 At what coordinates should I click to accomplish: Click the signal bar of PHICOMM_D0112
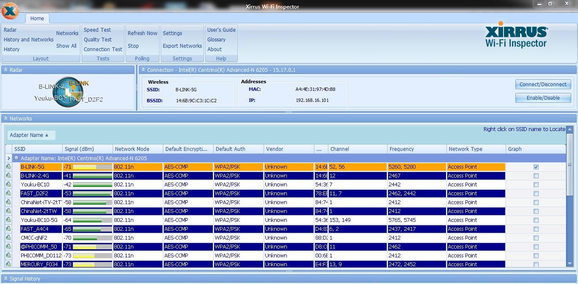[92, 256]
